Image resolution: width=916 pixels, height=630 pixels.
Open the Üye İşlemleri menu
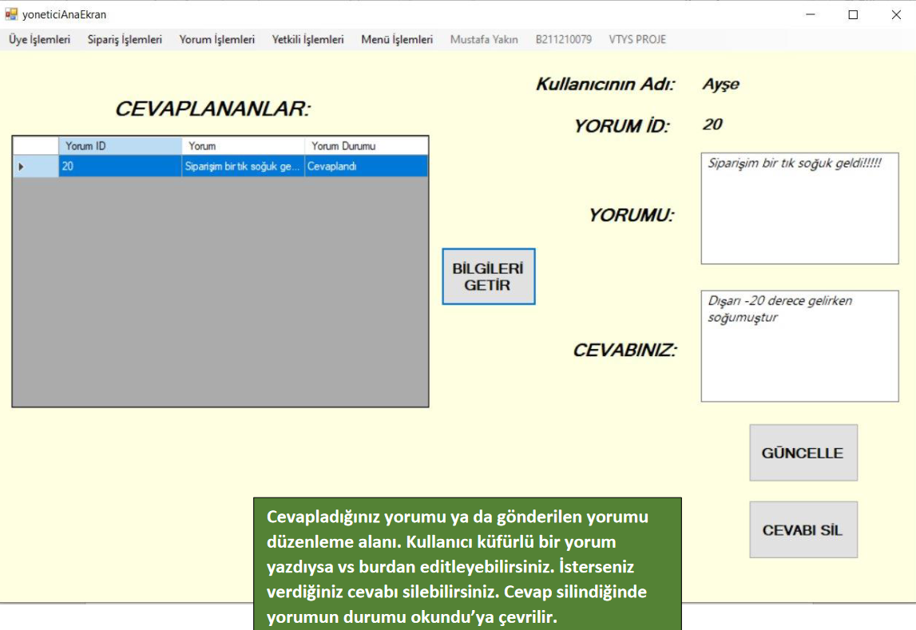pos(40,39)
